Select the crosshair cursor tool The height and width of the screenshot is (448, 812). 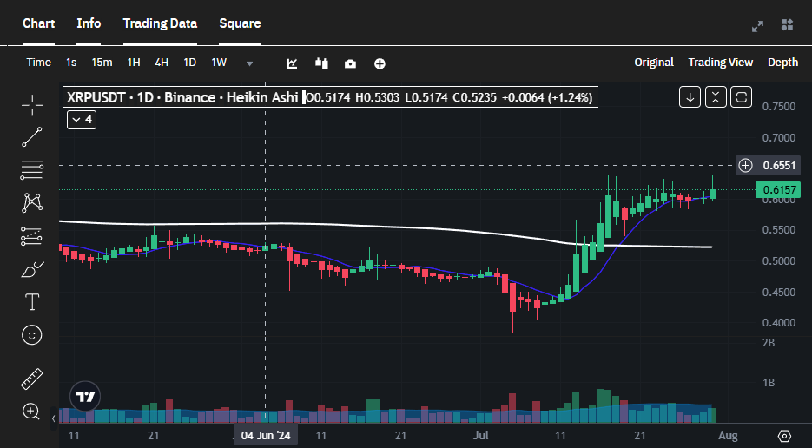(32, 105)
